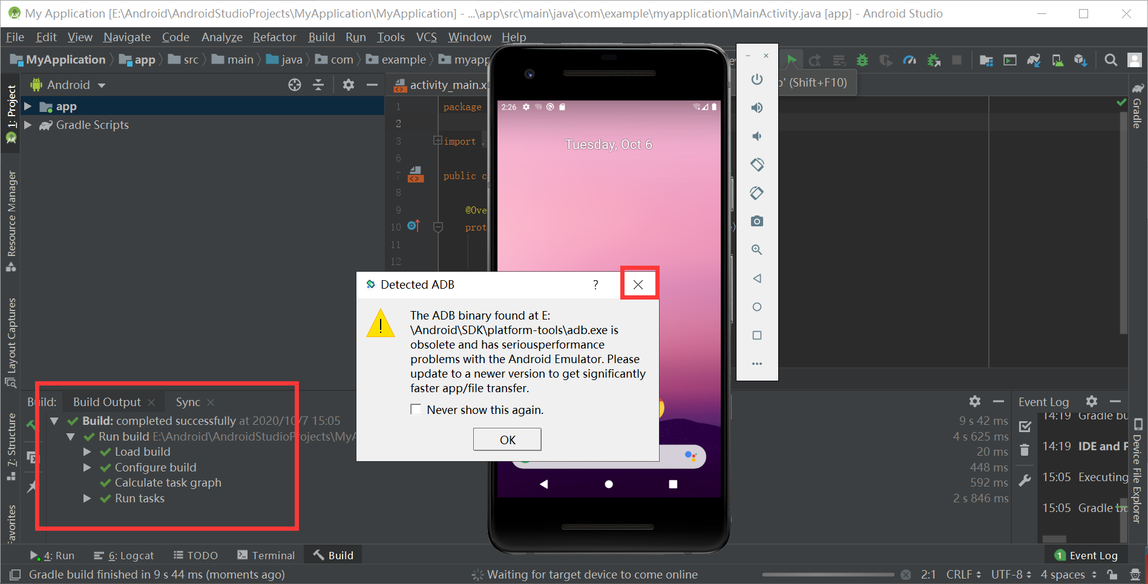Open the Analyze menu

click(222, 37)
